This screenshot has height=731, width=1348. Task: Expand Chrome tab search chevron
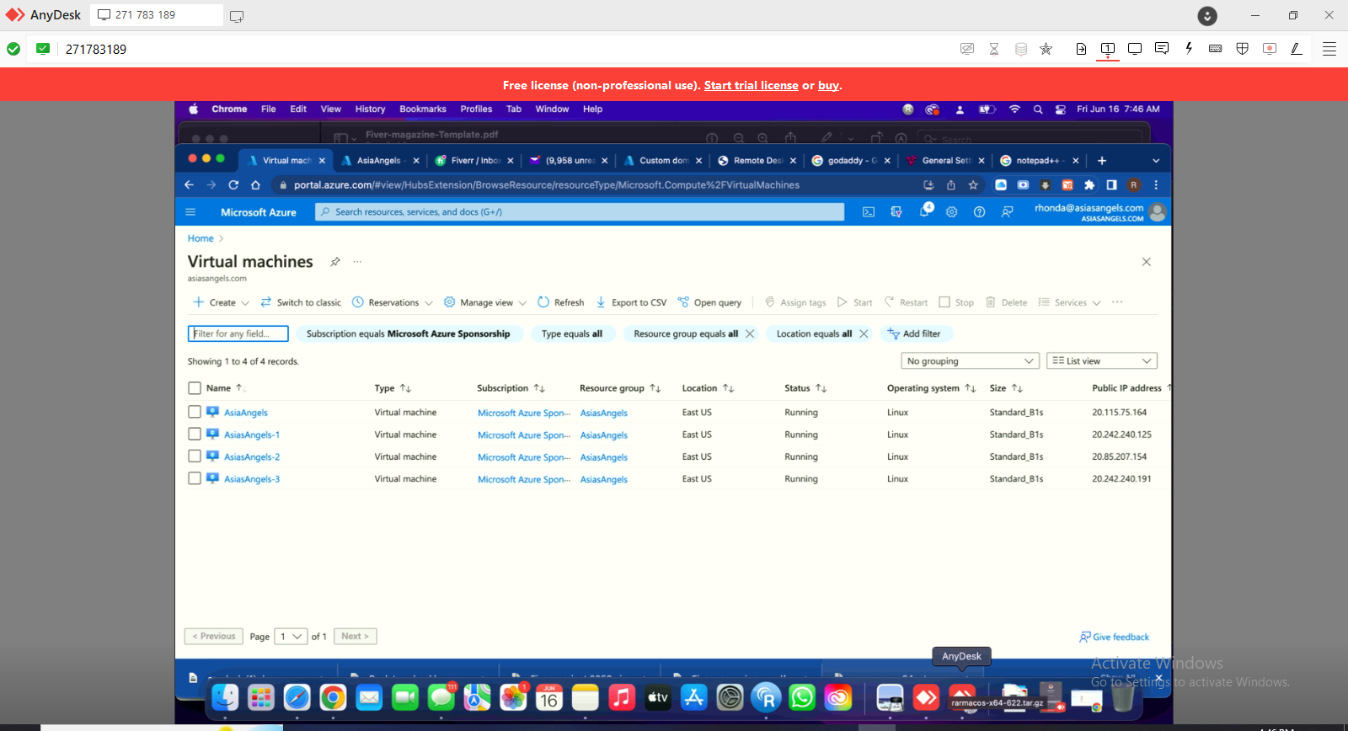click(1156, 161)
